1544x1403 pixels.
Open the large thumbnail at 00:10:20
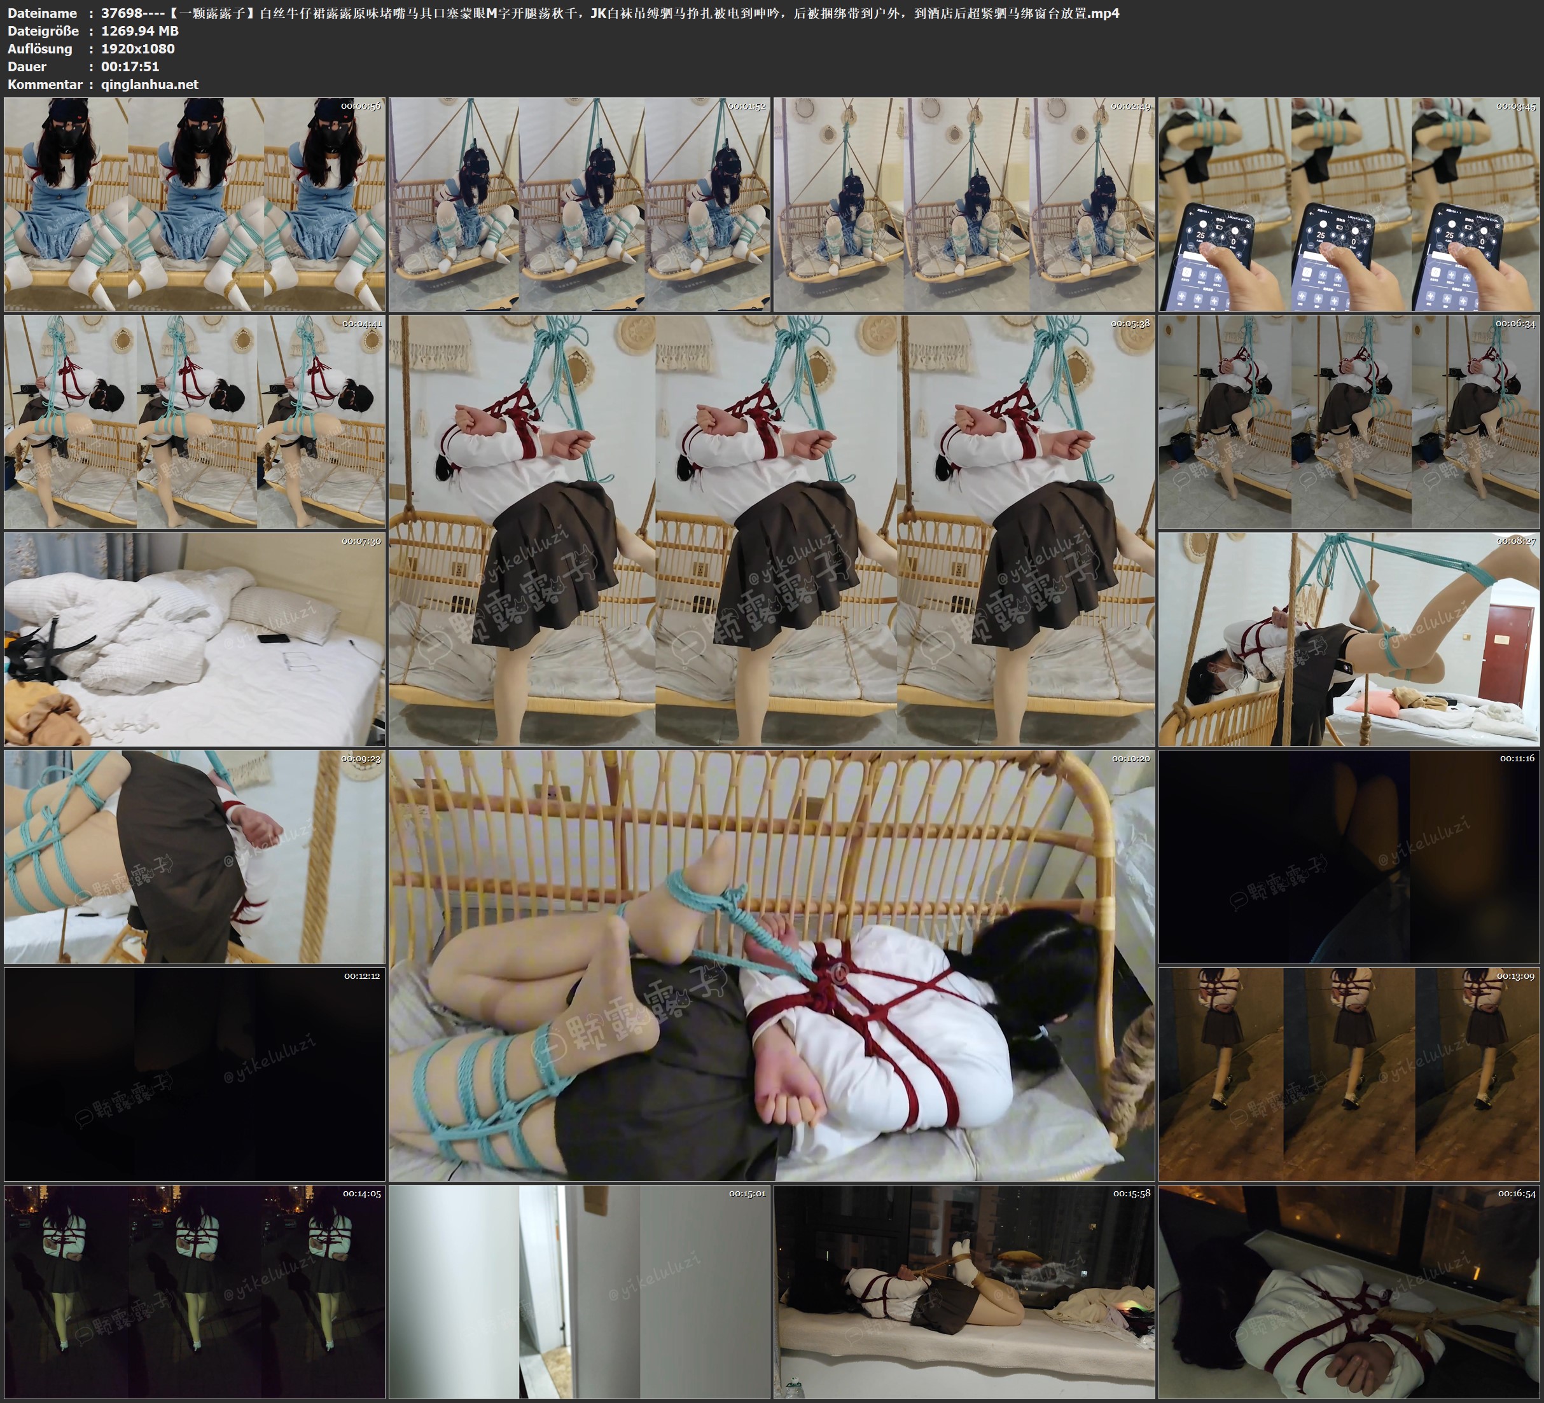pos(771,965)
